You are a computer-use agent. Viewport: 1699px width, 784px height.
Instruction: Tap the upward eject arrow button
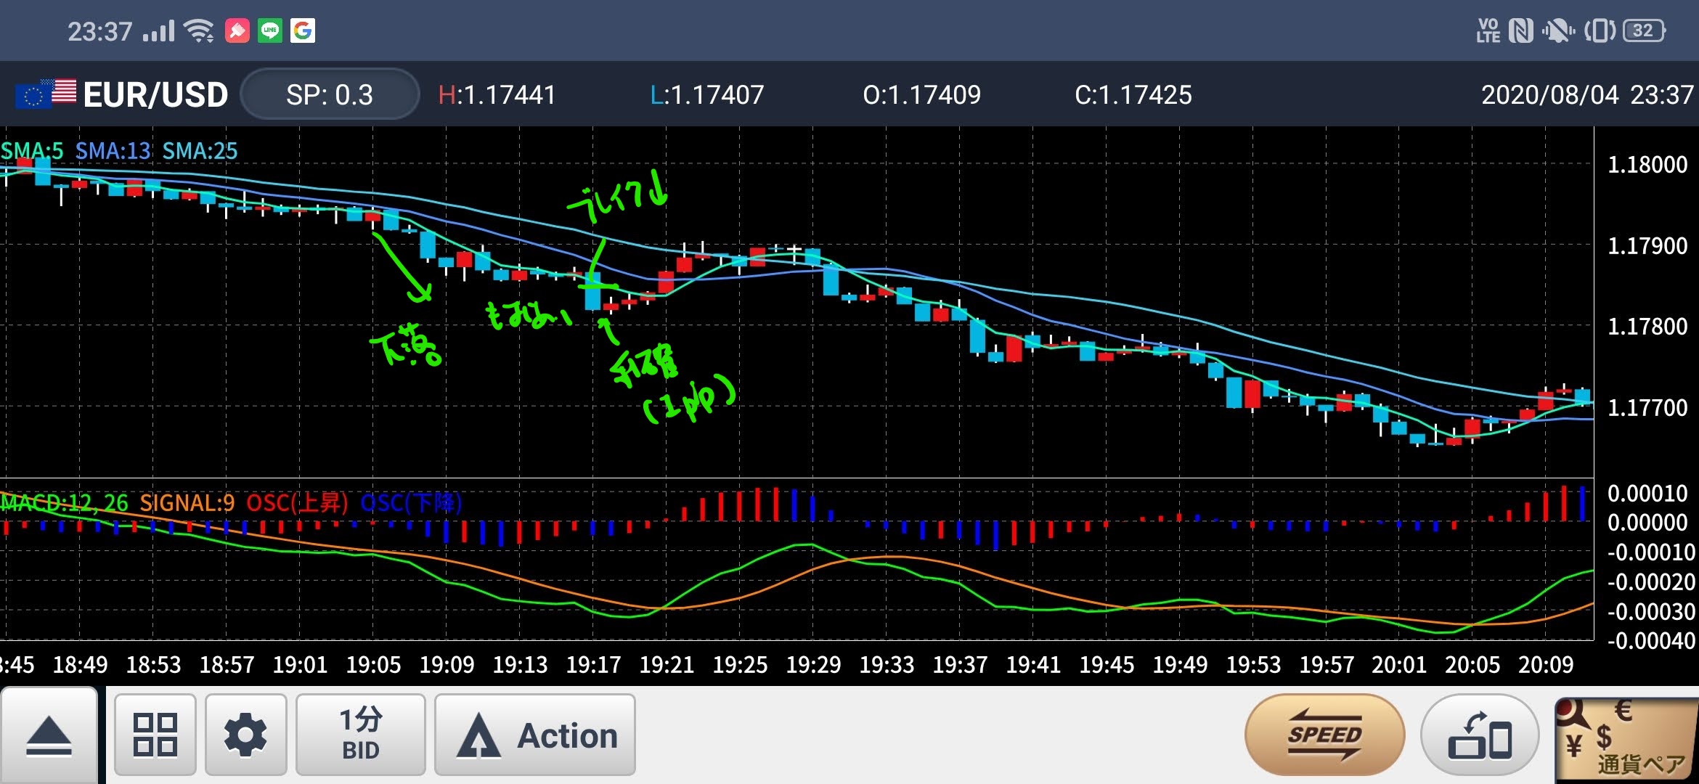(x=49, y=735)
